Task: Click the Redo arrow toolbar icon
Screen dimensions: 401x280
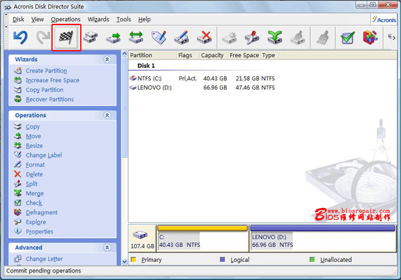Action: (43, 38)
